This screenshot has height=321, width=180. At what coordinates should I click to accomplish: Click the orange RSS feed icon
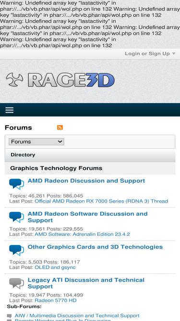tap(60, 128)
